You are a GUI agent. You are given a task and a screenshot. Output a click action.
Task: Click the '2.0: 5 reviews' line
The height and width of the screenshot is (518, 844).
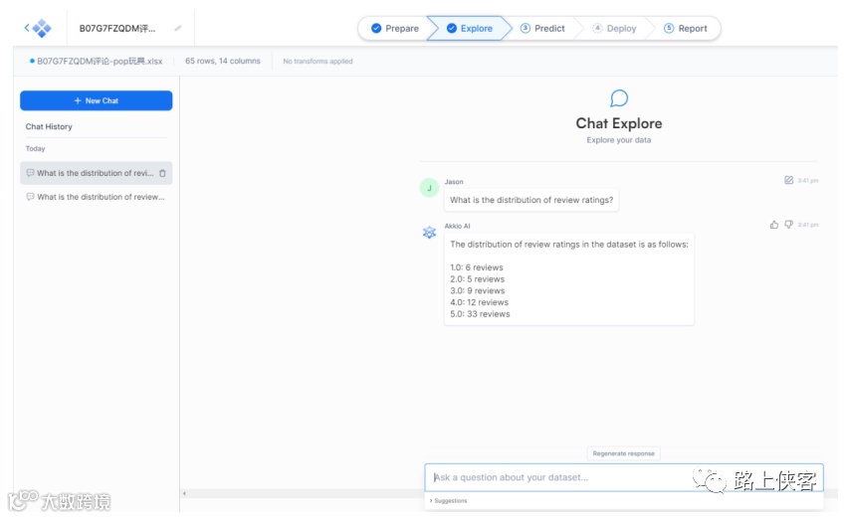[x=478, y=279]
